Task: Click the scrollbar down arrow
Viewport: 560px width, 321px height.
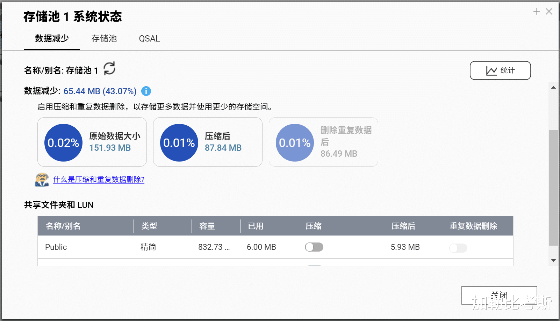Action: click(553, 260)
